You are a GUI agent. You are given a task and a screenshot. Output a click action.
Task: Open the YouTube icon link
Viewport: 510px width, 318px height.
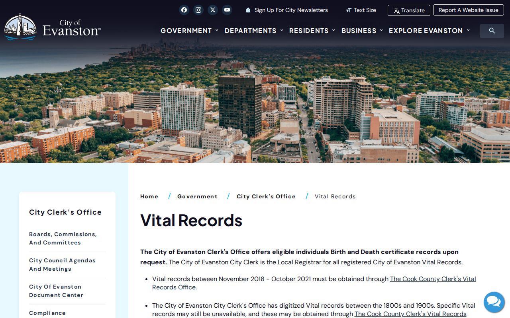click(227, 10)
